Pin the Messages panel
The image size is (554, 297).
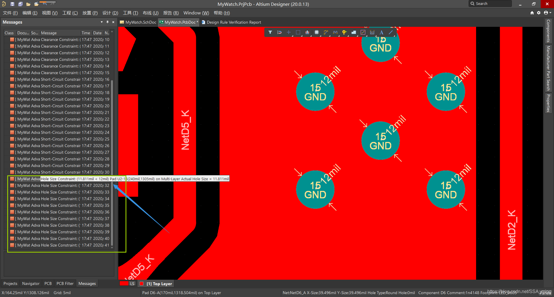pyautogui.click(x=107, y=22)
